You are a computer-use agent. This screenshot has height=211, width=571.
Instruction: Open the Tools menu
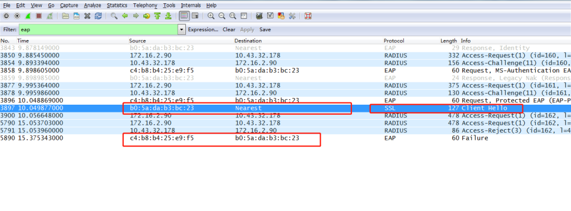[169, 6]
